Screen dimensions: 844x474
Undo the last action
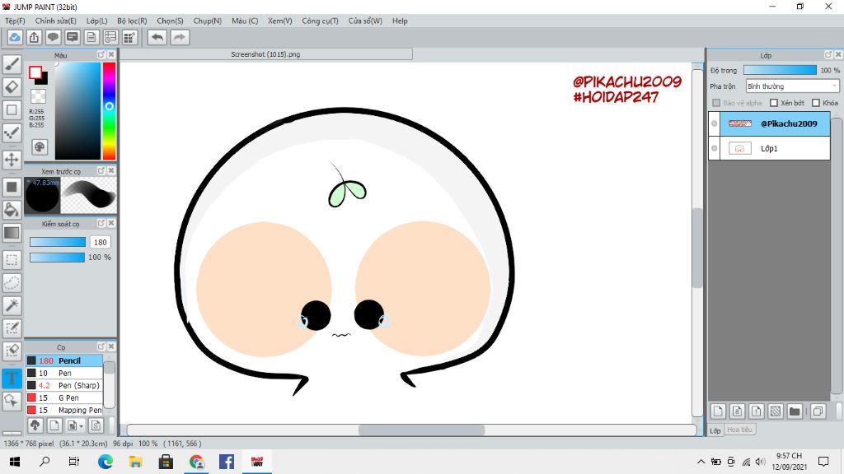[157, 38]
